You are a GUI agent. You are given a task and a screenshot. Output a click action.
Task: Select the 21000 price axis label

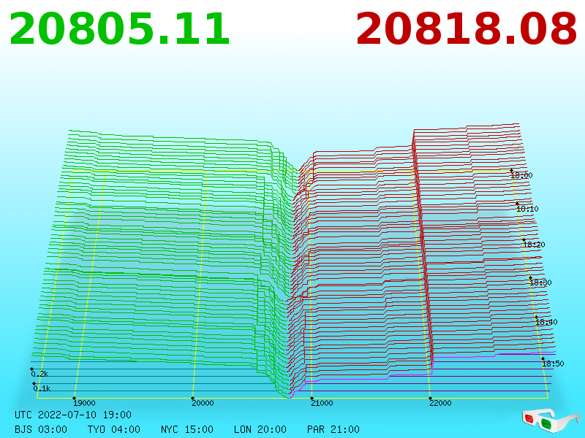coord(322,403)
